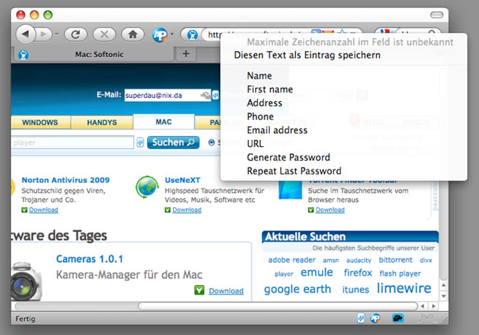Click AP icon in status bar
Screen dimensions: 479x335
coord(375,319)
